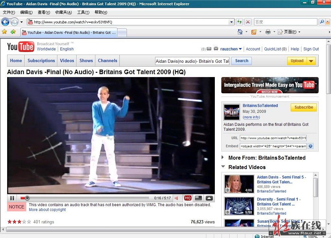Click the red X stop loading icon
Image resolution: width=331 pixels, height=238 pixels.
tap(248, 22)
